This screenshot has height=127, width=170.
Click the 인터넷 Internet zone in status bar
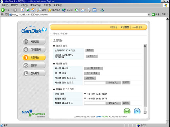(142, 125)
